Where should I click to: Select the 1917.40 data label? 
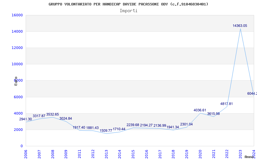pyautogui.click(x=79, y=127)
